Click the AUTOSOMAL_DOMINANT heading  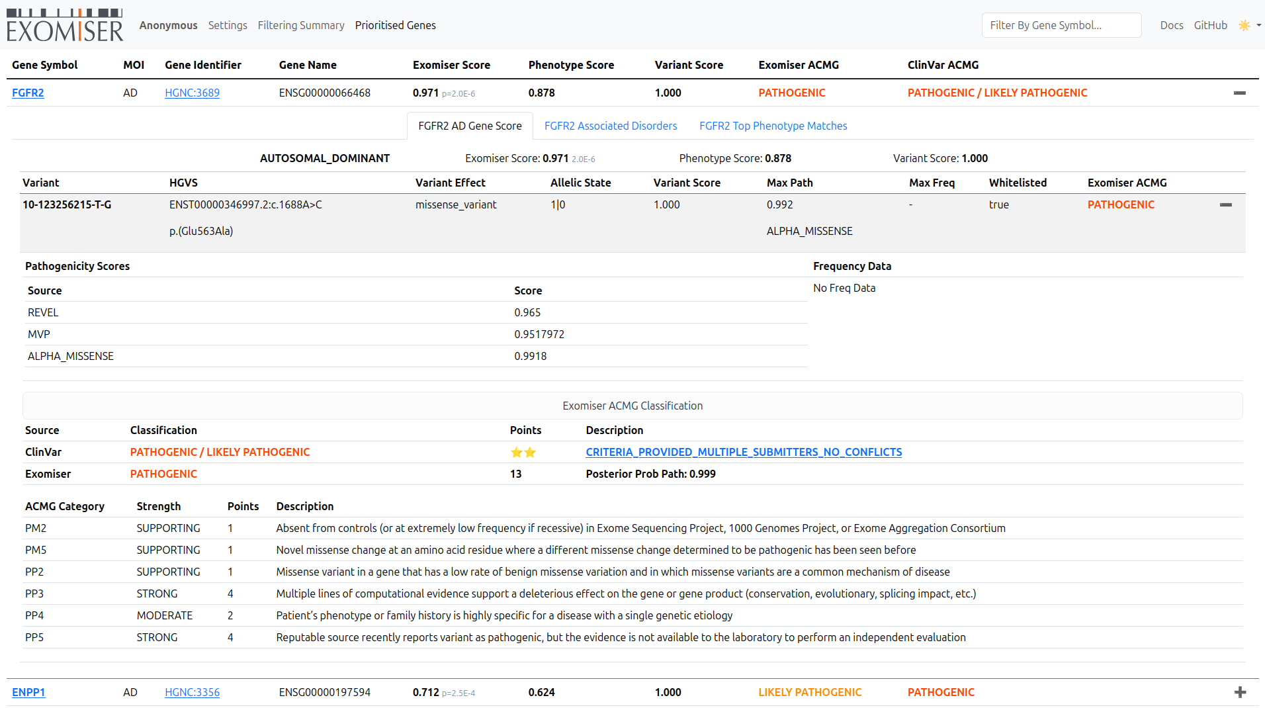pyautogui.click(x=325, y=158)
